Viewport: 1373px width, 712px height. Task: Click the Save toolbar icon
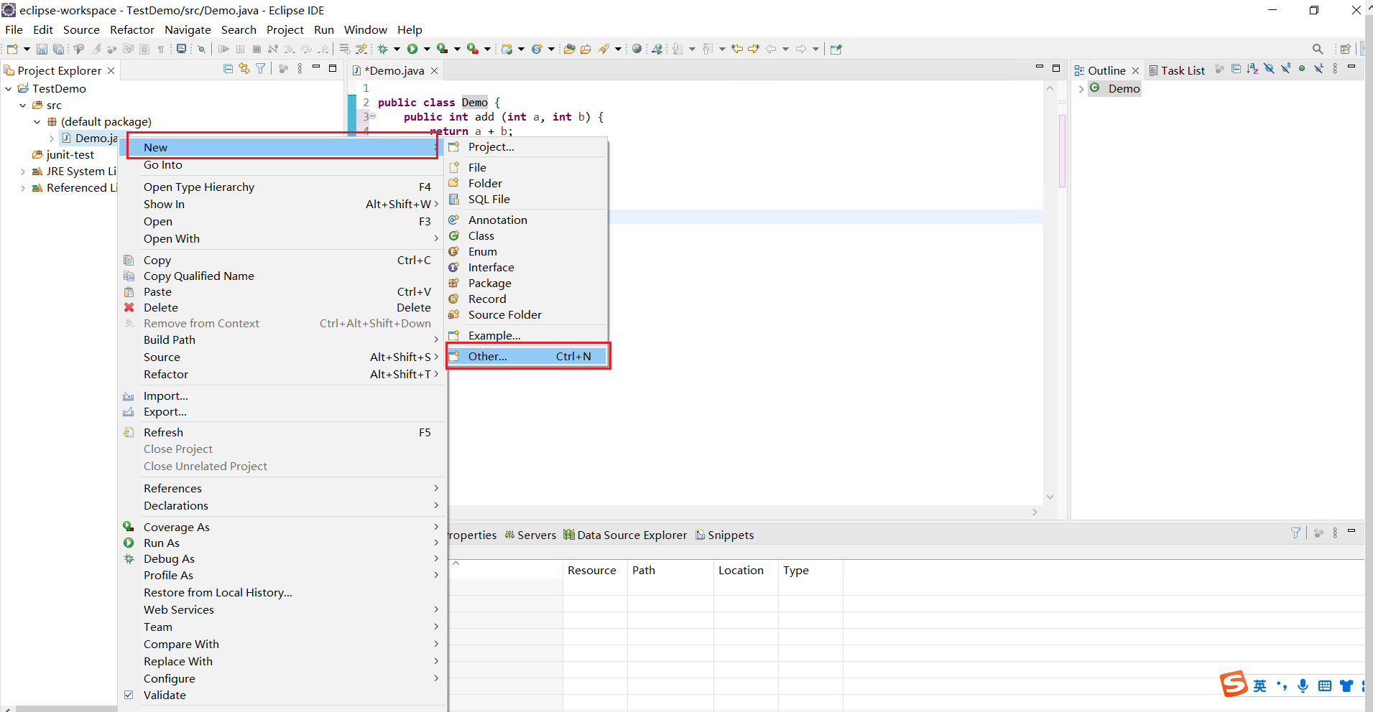tap(42, 49)
